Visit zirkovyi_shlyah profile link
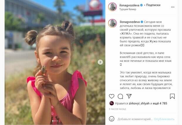This screenshot has width=182, height=125. pyautogui.click(x=139, y=103)
